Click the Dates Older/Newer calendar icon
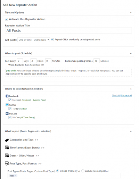This screenshot has width=139, height=179. (7, 155)
